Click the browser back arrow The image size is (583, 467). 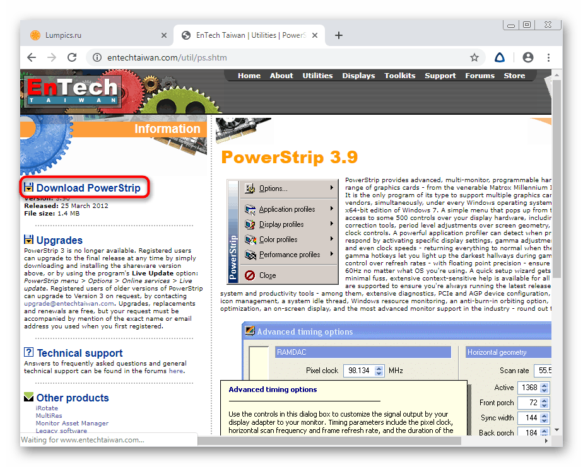coord(32,57)
